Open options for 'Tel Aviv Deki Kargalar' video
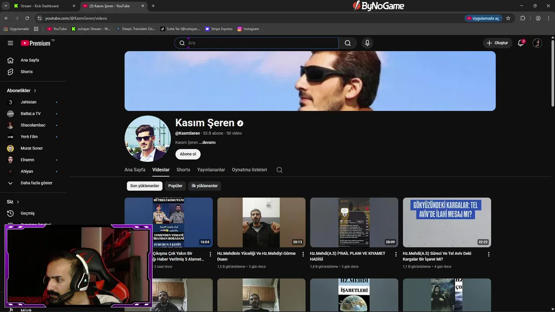 pos(489,254)
